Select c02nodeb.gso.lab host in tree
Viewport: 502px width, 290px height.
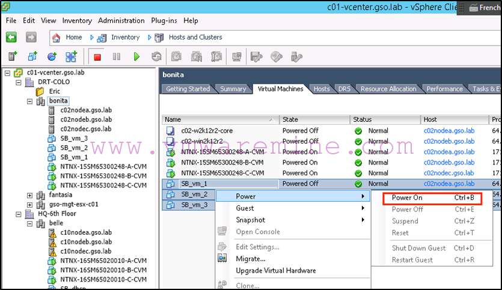click(x=86, y=119)
